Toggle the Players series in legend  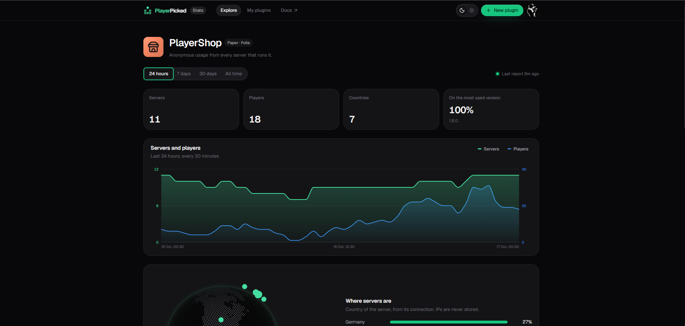(518, 149)
